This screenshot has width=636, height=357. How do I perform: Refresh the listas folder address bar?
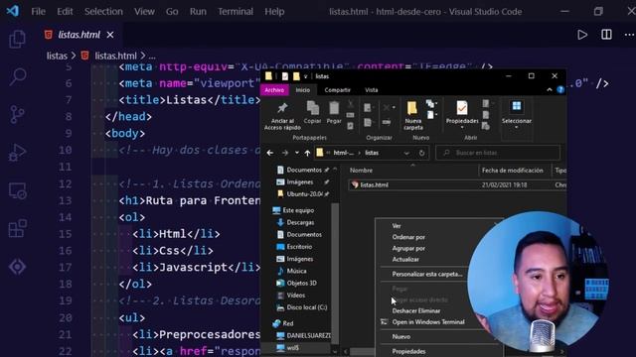click(x=421, y=153)
